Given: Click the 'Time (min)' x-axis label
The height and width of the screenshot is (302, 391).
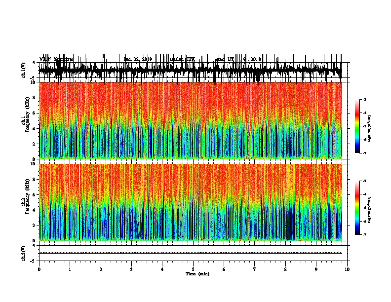Looking at the screenshot, I should tap(197, 274).
